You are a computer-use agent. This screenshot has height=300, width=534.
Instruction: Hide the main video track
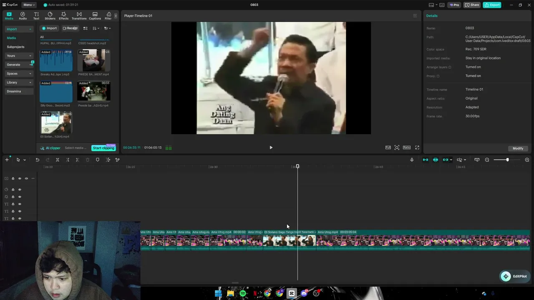point(20,178)
